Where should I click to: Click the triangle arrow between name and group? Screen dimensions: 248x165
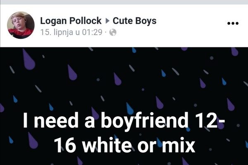tap(107, 21)
